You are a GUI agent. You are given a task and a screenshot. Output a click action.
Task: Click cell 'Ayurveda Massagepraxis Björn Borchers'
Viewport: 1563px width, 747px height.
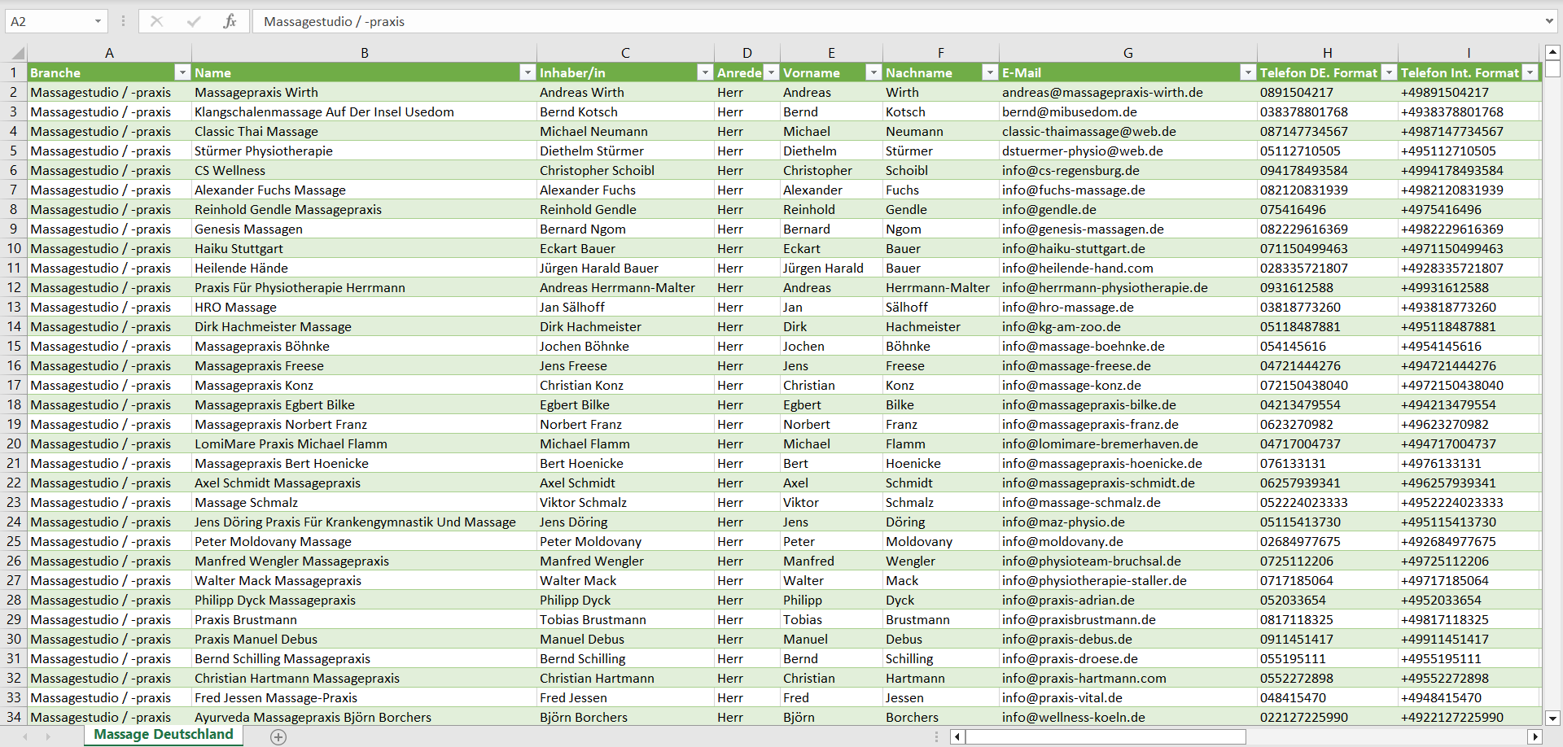coord(364,717)
